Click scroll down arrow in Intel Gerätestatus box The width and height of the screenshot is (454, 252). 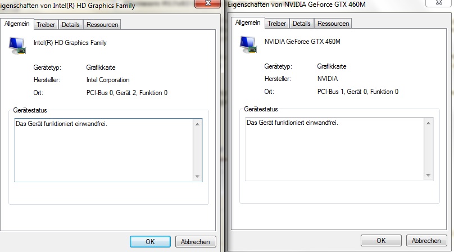197,176
